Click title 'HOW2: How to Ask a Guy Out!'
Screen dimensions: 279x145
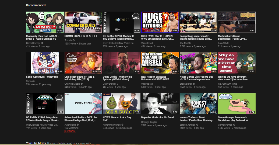117,119
